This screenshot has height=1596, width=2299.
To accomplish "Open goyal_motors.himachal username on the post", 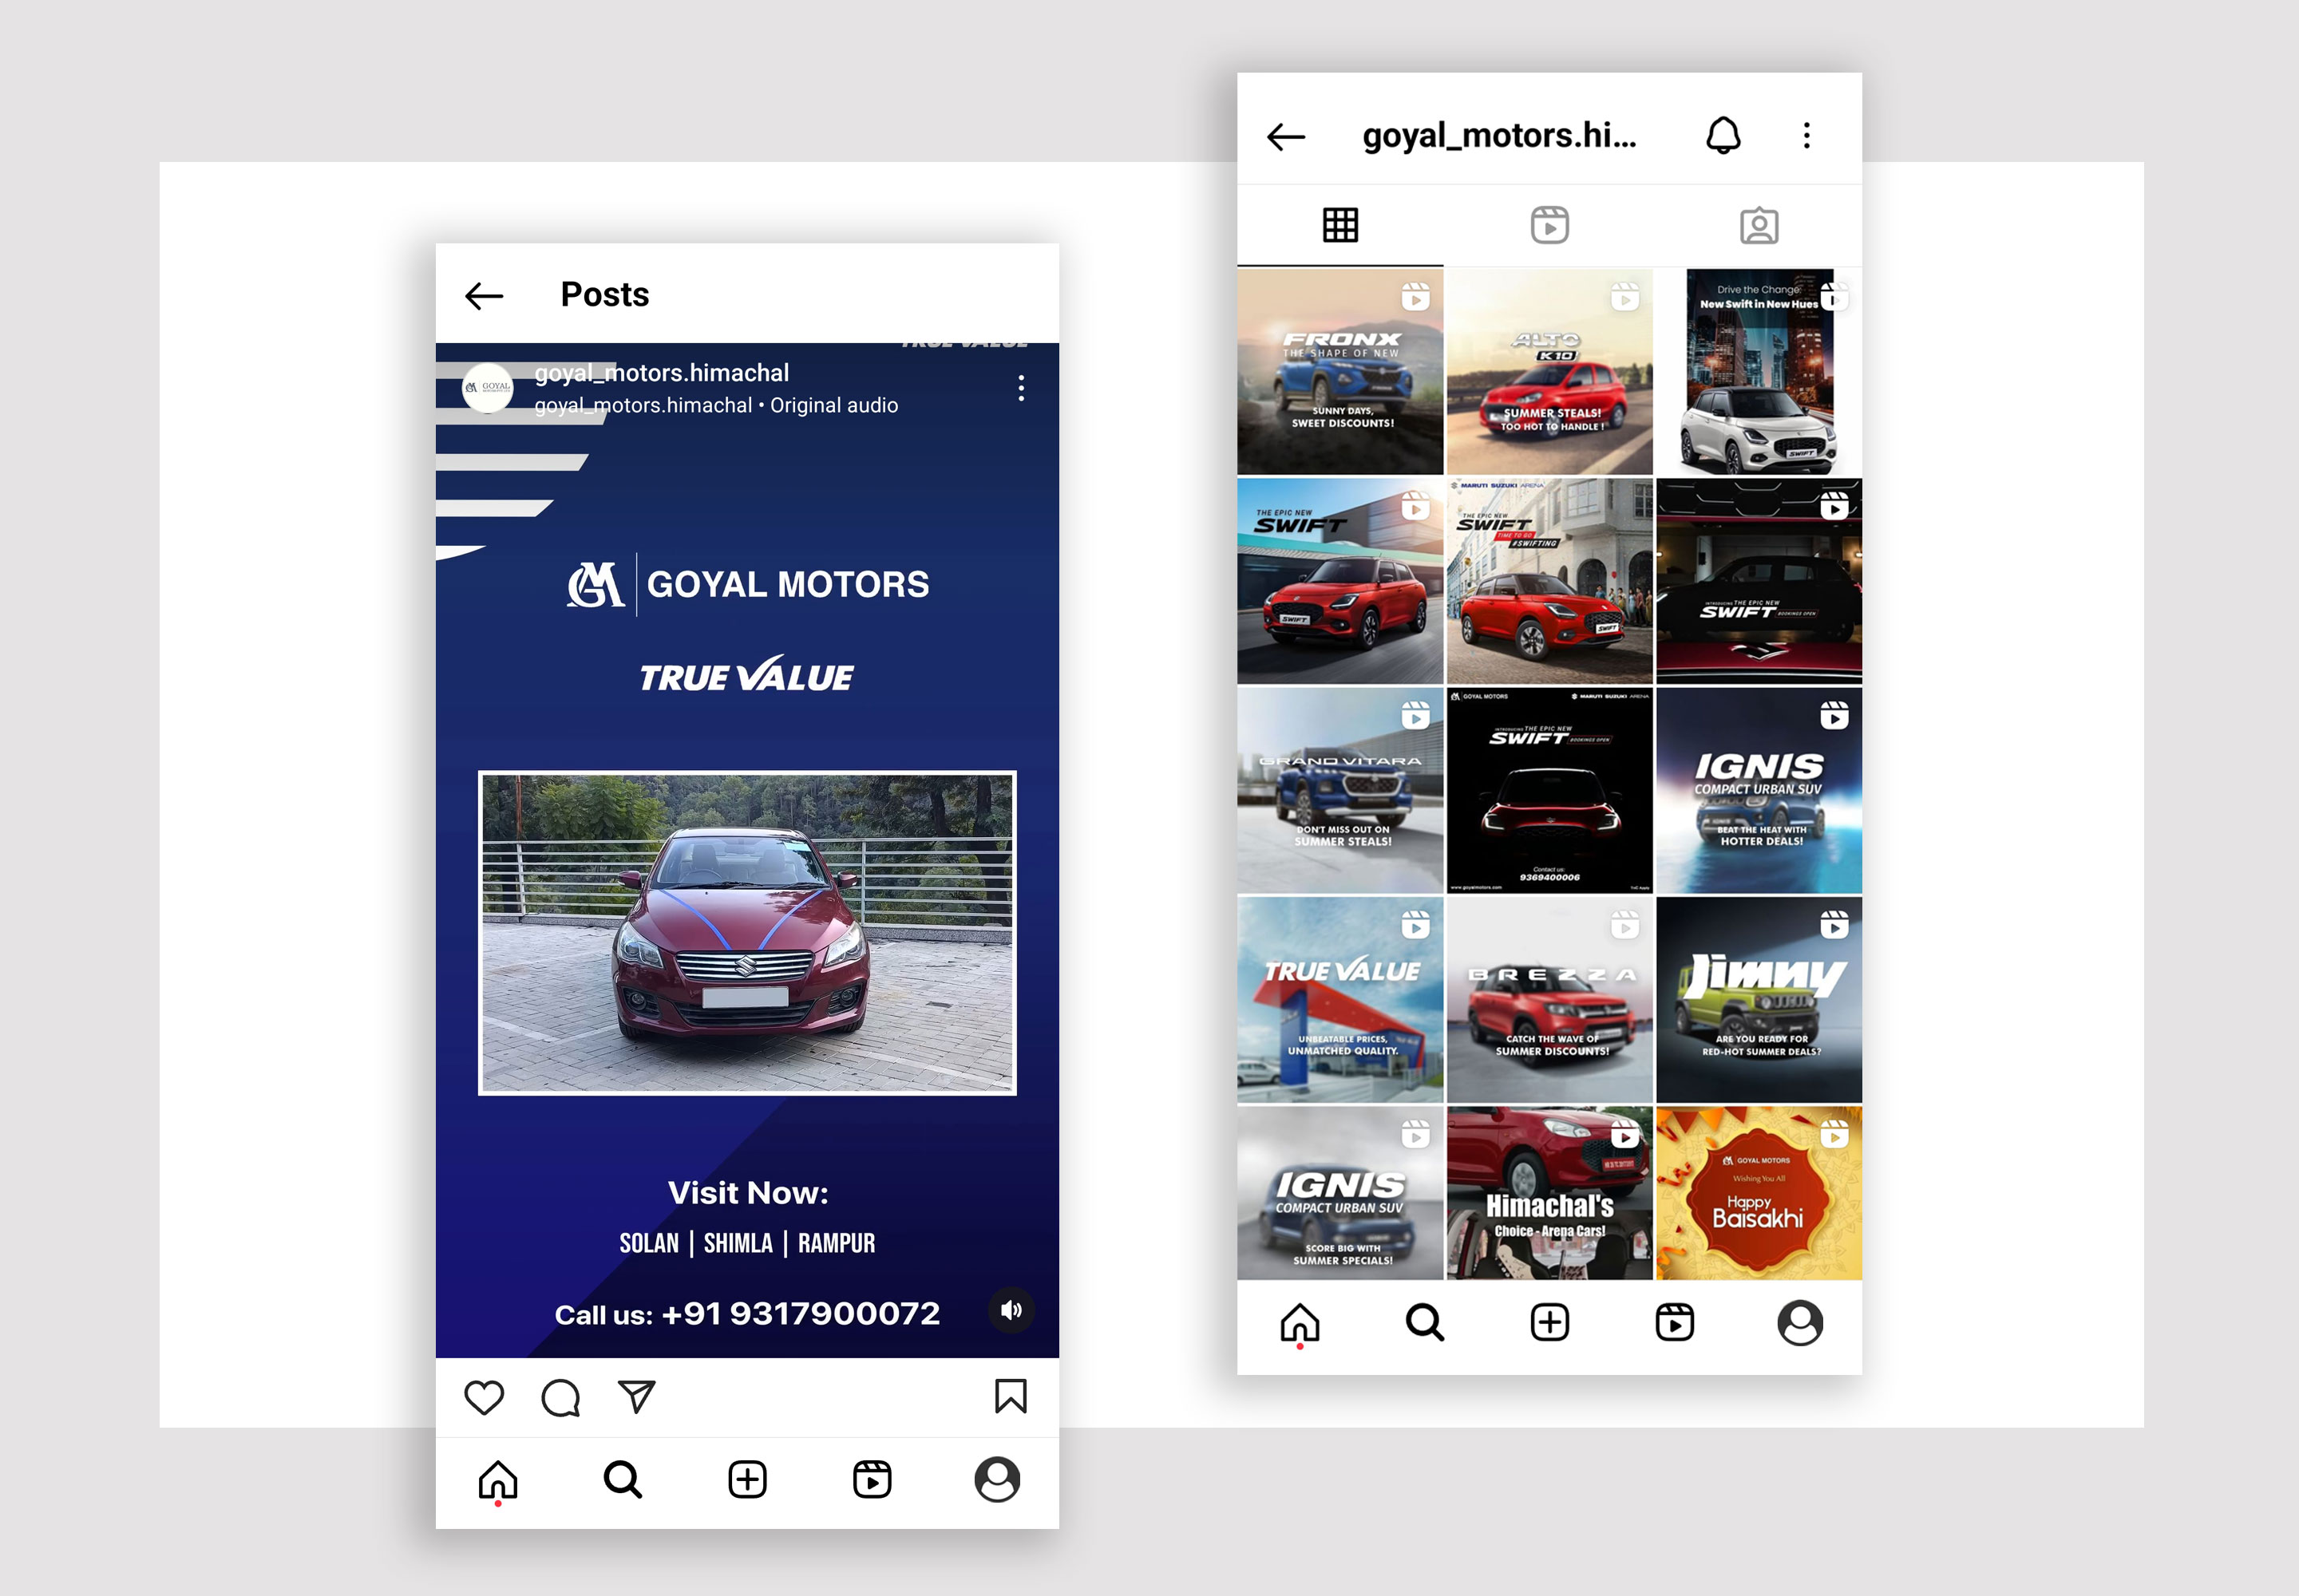I will click(x=661, y=373).
